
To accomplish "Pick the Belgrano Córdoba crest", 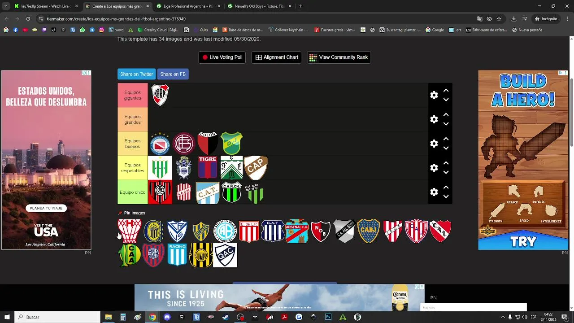I will 225,231.
